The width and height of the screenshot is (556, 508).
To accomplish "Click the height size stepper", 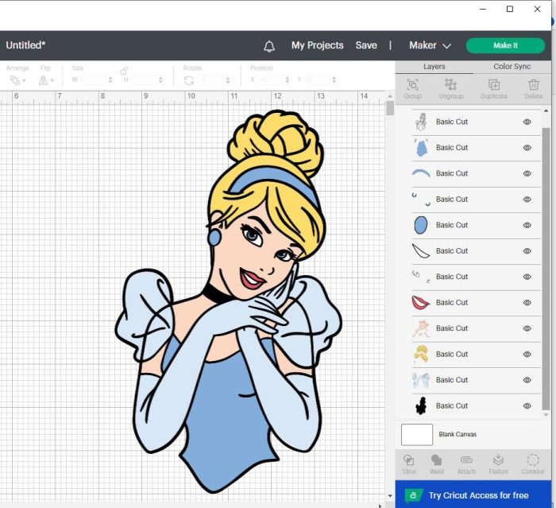I will click(160, 80).
